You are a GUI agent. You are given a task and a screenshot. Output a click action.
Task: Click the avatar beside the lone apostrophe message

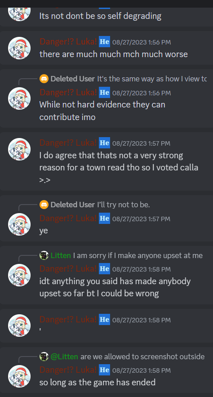tap(19, 326)
